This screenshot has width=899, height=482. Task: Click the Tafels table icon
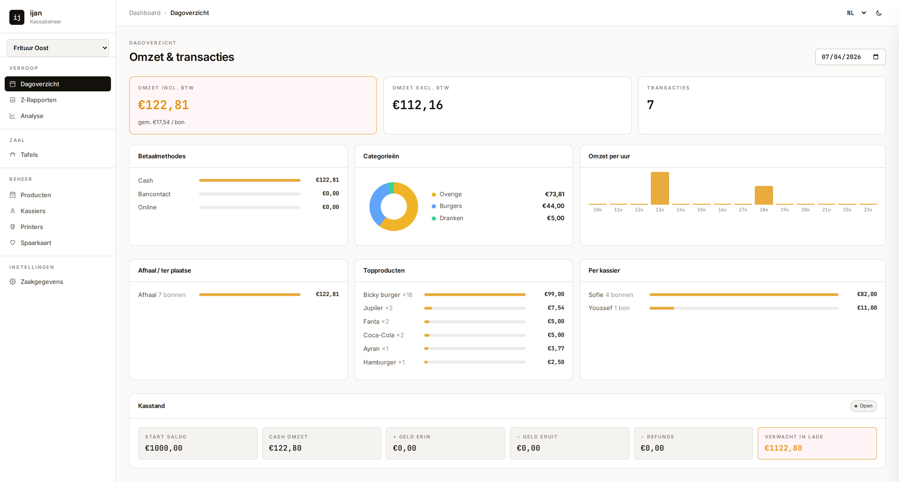click(x=13, y=155)
